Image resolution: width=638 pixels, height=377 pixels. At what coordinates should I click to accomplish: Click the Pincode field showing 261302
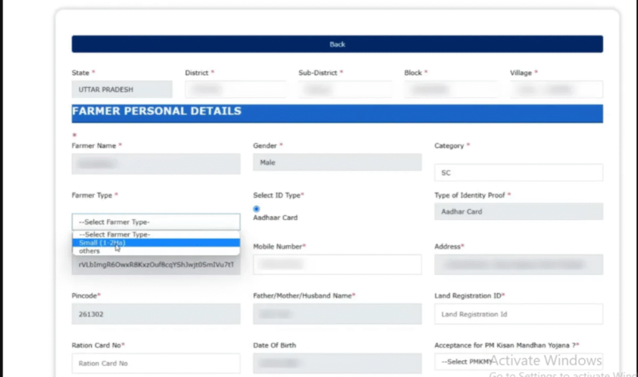click(x=156, y=314)
